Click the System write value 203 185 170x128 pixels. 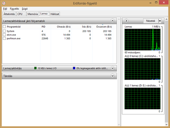click(x=86, y=31)
